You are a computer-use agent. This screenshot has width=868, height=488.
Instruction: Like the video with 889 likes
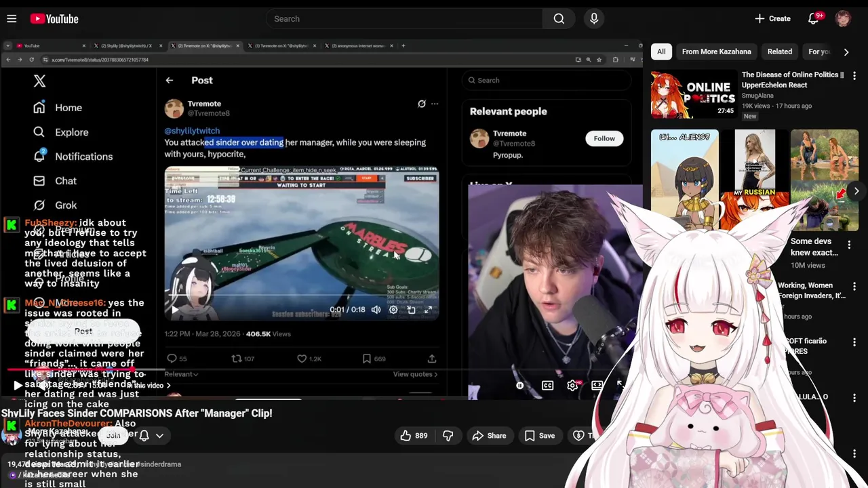pos(414,436)
